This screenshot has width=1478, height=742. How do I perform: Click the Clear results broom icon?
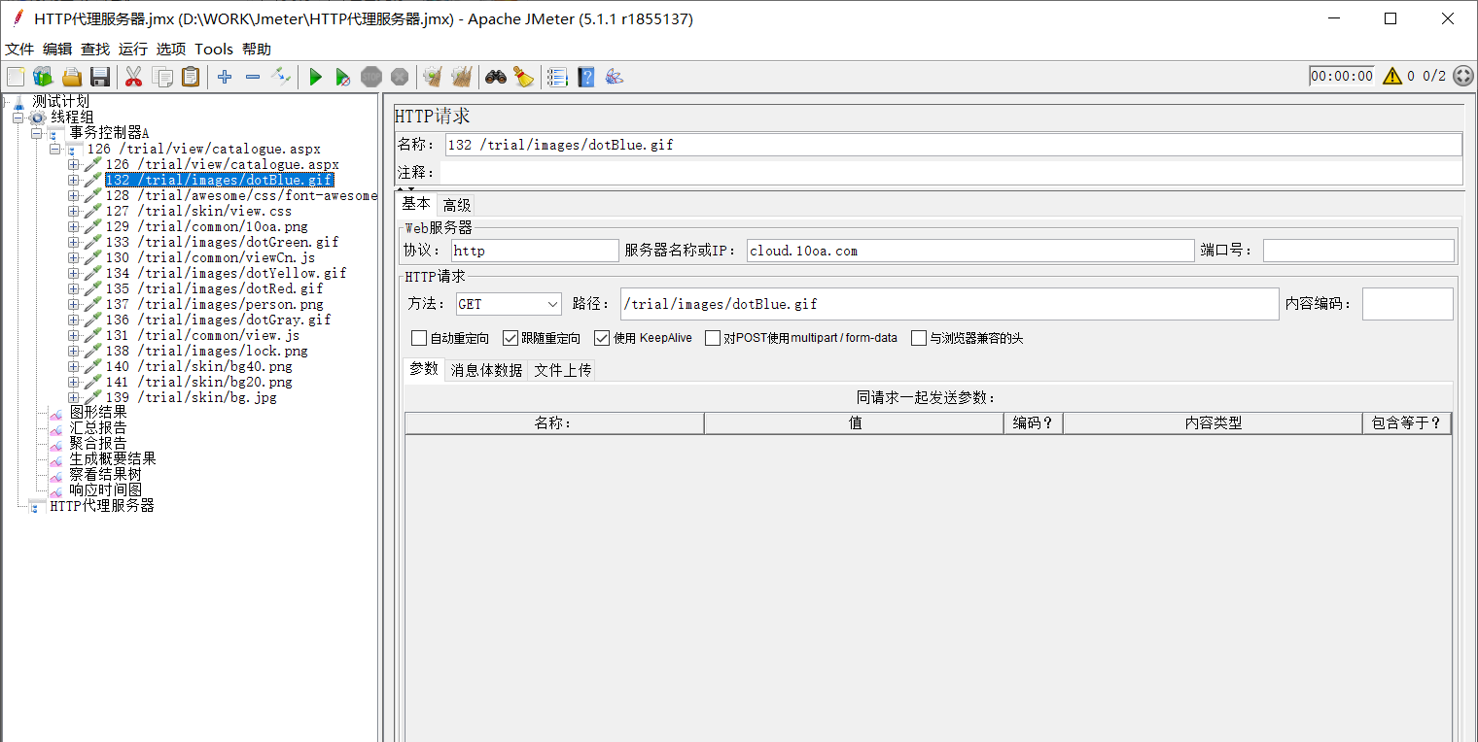433,77
